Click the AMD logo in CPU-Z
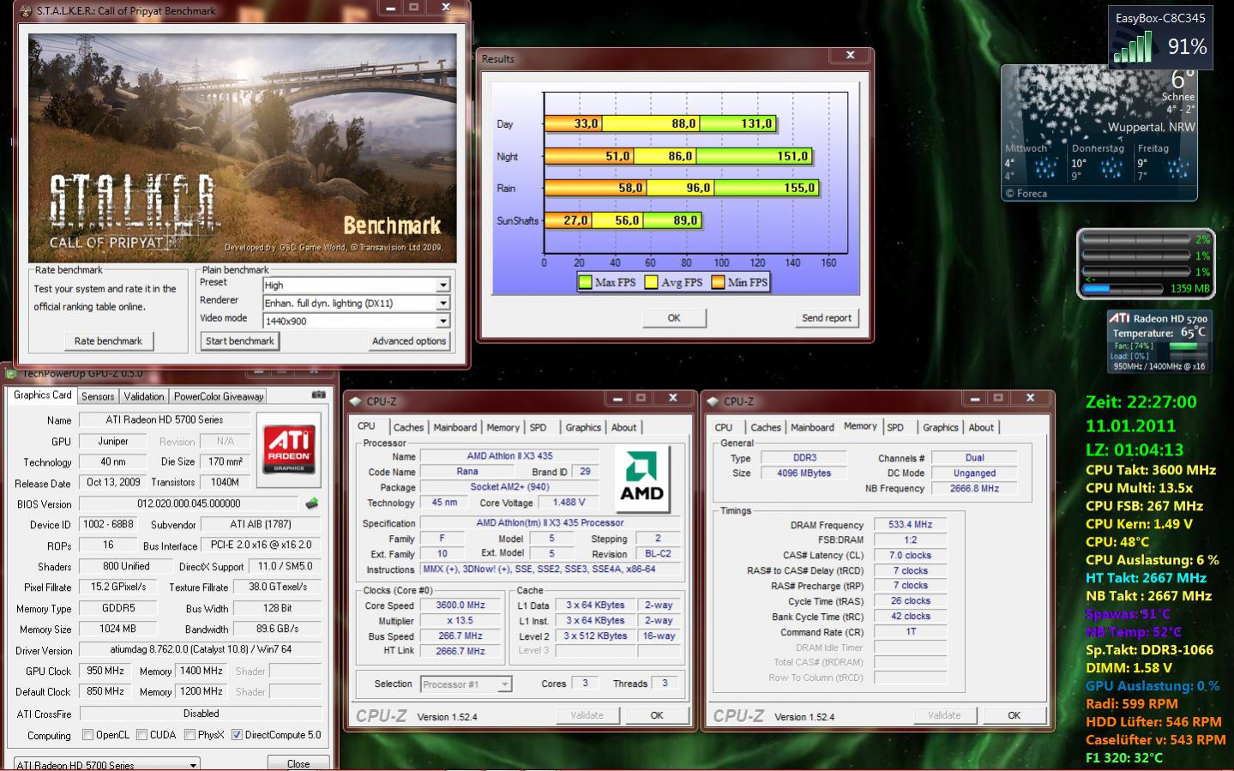 (x=642, y=478)
